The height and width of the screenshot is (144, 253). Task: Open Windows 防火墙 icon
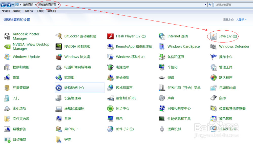[x=59, y=57]
